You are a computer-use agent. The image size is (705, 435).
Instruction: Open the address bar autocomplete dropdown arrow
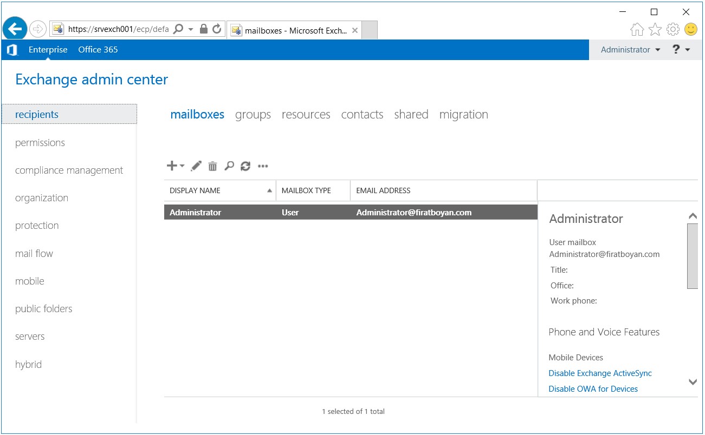(191, 30)
